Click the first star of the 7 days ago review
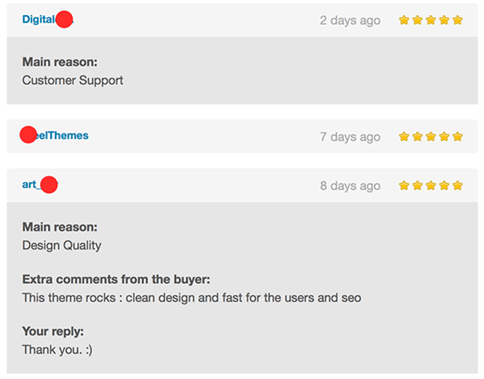The height and width of the screenshot is (379, 484). [404, 137]
